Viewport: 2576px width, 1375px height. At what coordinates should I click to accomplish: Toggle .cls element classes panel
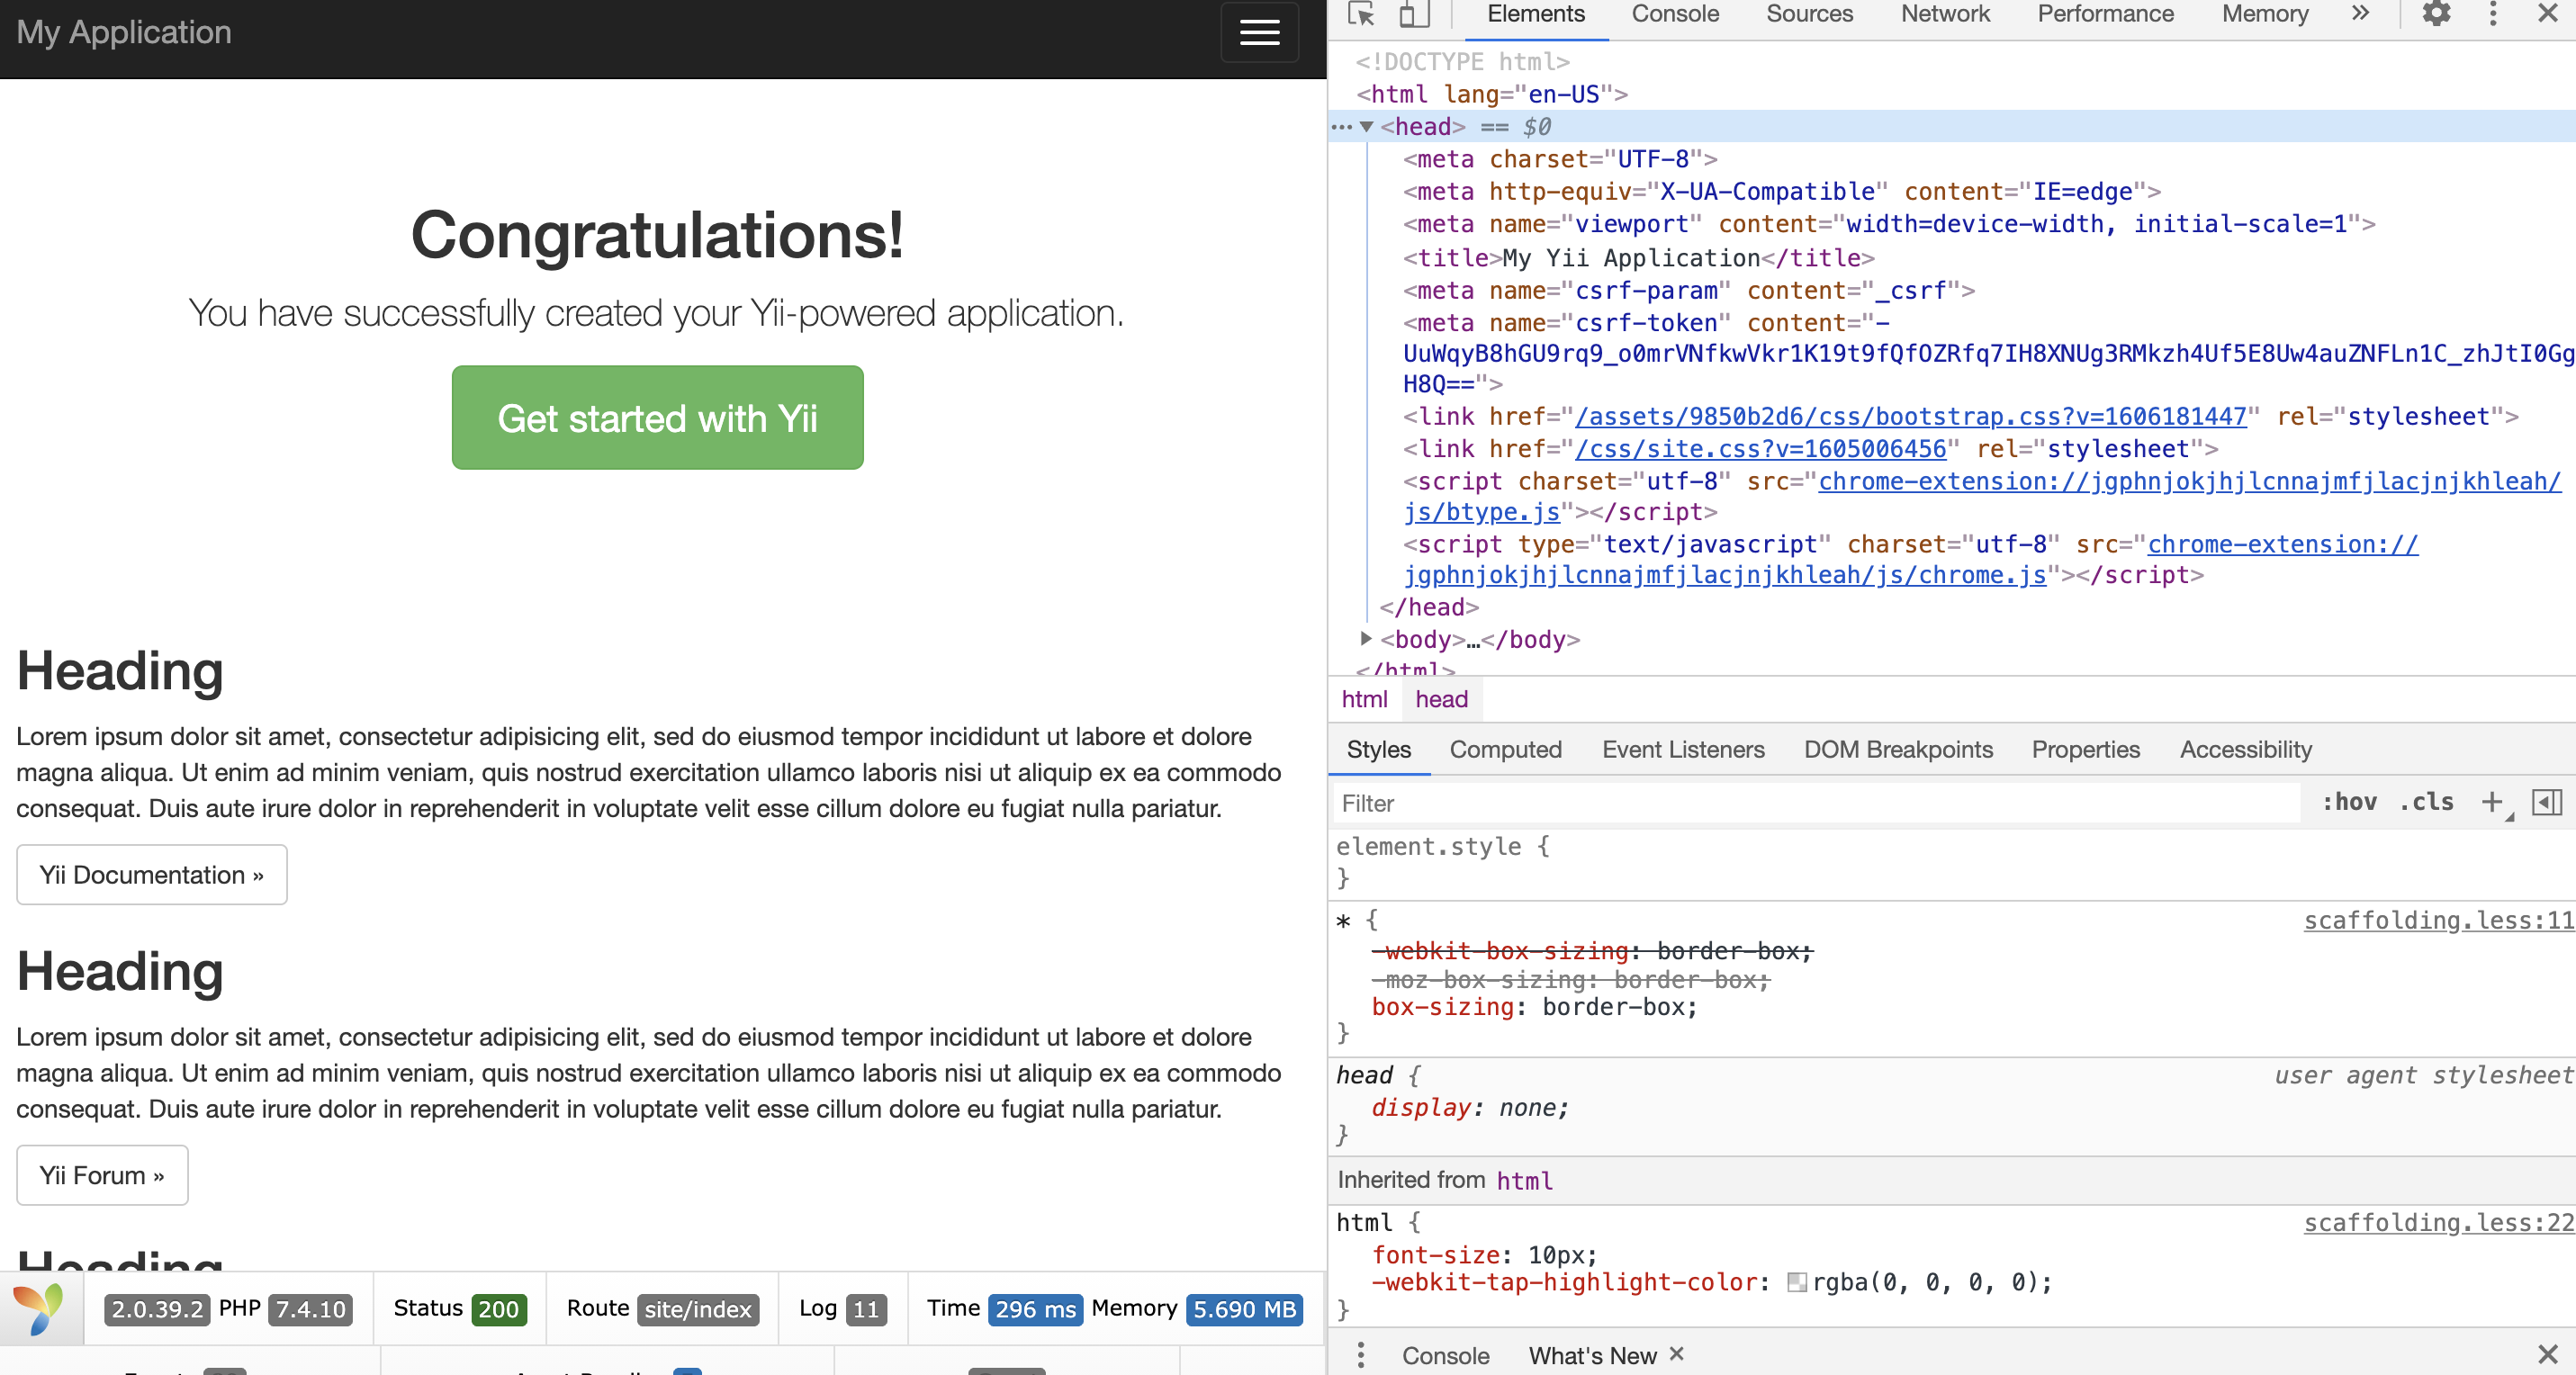[2426, 802]
